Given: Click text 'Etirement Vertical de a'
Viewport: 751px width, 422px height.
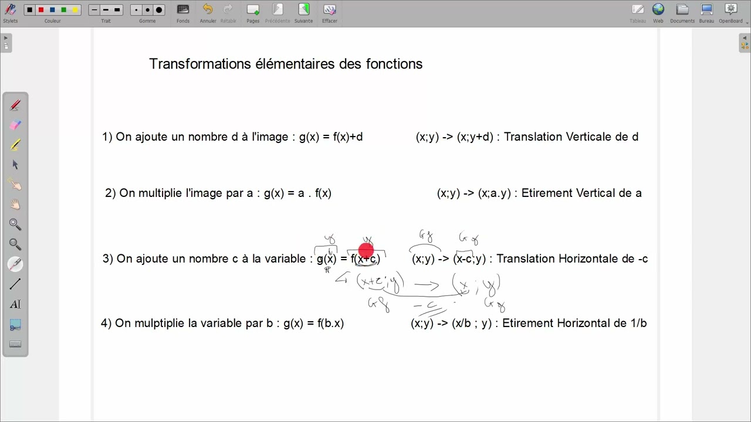Looking at the screenshot, I should tap(581, 193).
